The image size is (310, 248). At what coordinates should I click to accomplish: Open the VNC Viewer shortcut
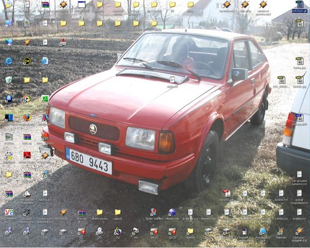point(9,212)
